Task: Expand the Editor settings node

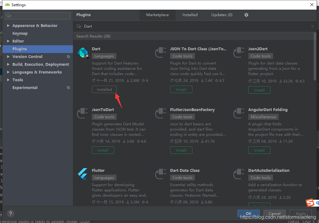Action: click(x=8, y=41)
